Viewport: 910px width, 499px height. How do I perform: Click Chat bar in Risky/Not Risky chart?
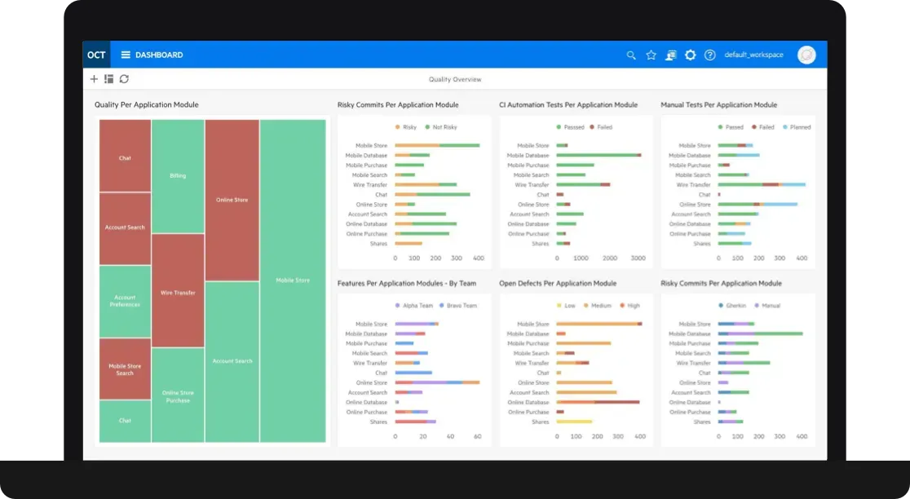[x=432, y=194]
